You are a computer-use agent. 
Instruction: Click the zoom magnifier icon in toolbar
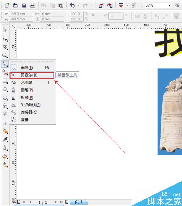177,5
